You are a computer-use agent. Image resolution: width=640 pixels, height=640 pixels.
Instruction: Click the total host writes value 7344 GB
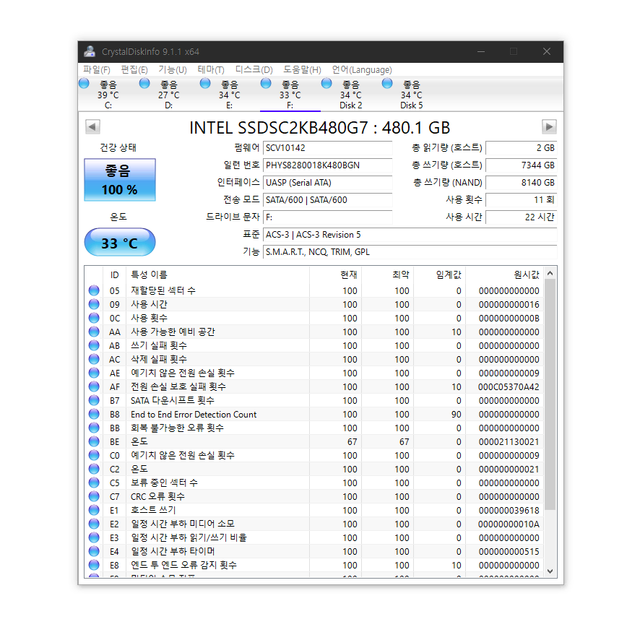coord(522,165)
